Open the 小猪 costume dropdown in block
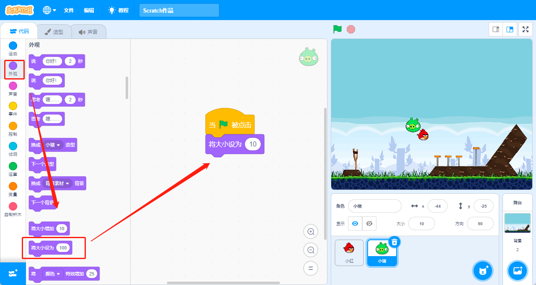The width and height of the screenshot is (536, 285). pos(53,145)
